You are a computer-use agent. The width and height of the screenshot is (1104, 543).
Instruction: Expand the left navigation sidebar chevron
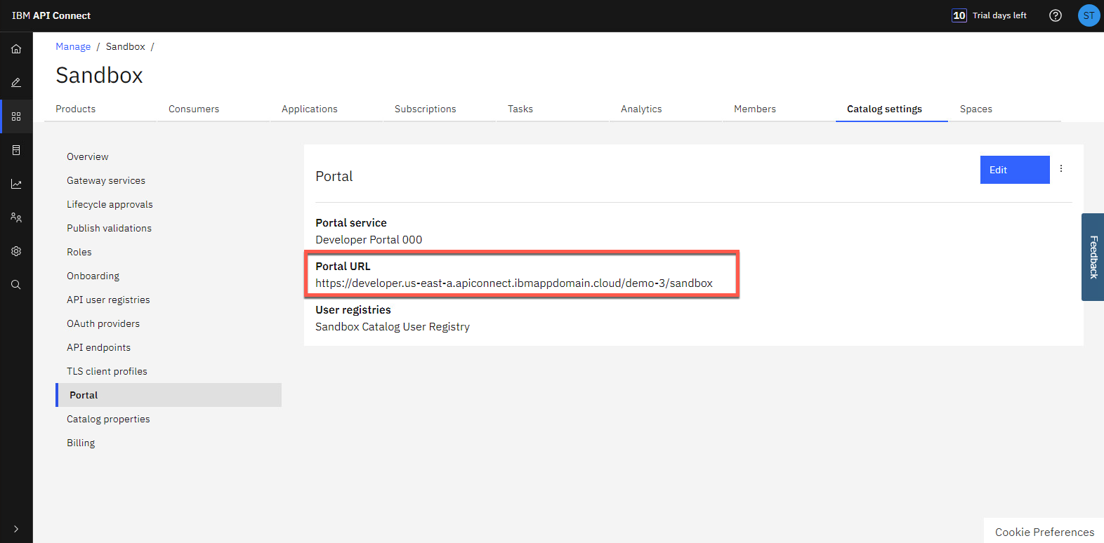click(x=16, y=529)
